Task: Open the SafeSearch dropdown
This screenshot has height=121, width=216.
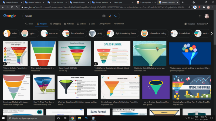Action: coord(203,24)
